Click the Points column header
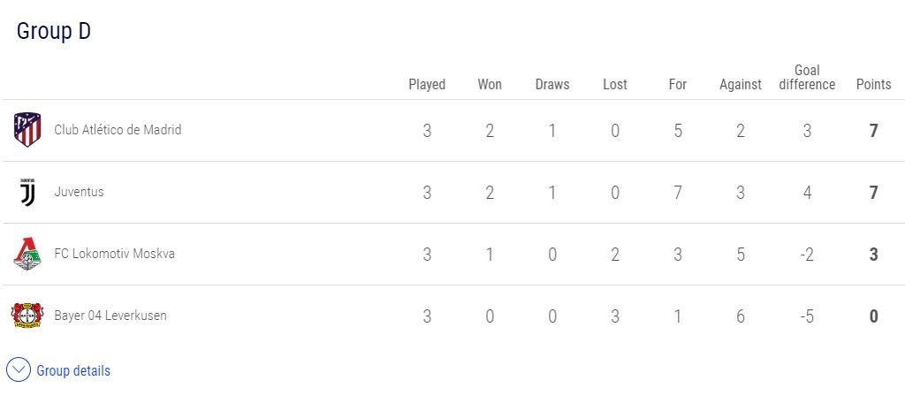 [873, 85]
